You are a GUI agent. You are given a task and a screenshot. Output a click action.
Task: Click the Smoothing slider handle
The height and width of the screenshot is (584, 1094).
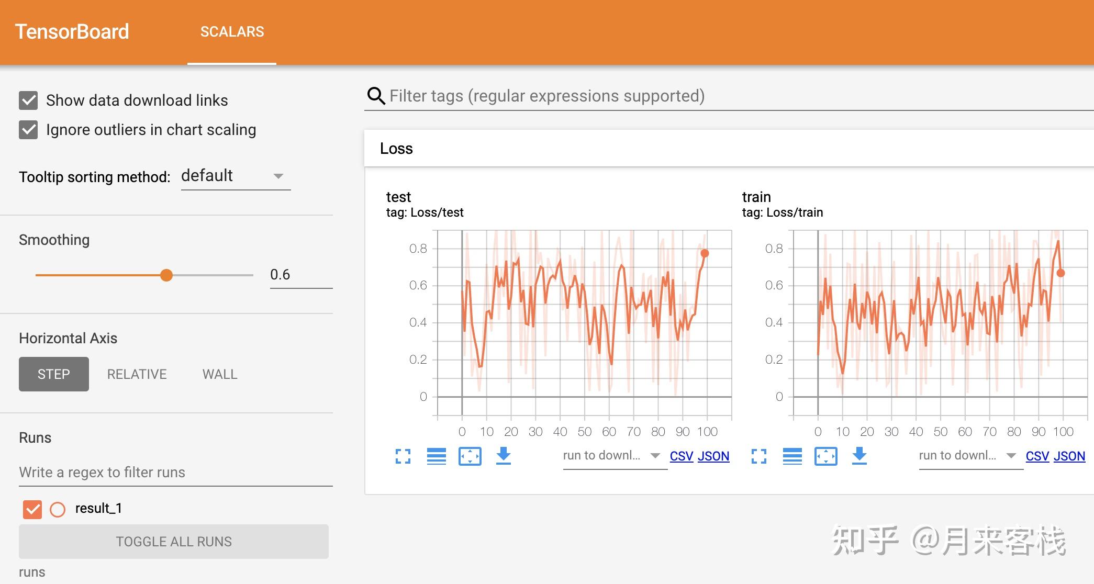pos(166,275)
